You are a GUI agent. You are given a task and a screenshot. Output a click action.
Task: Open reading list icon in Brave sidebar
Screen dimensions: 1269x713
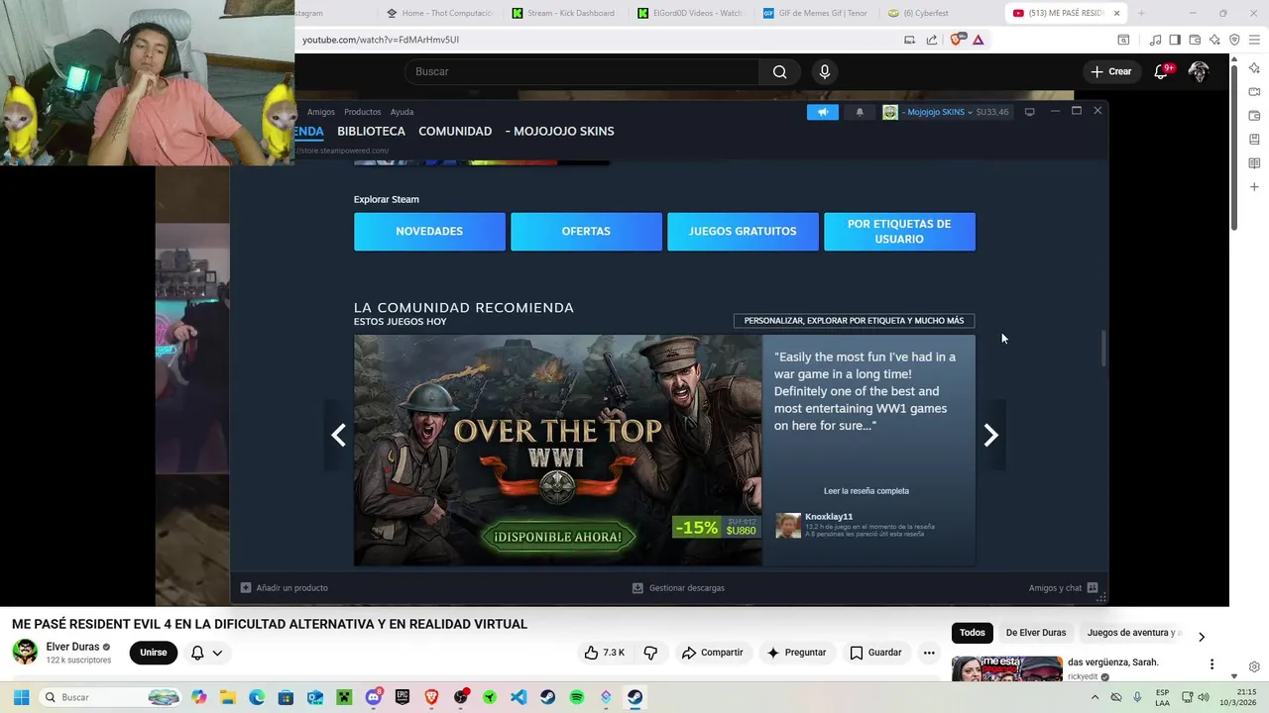1254,163
